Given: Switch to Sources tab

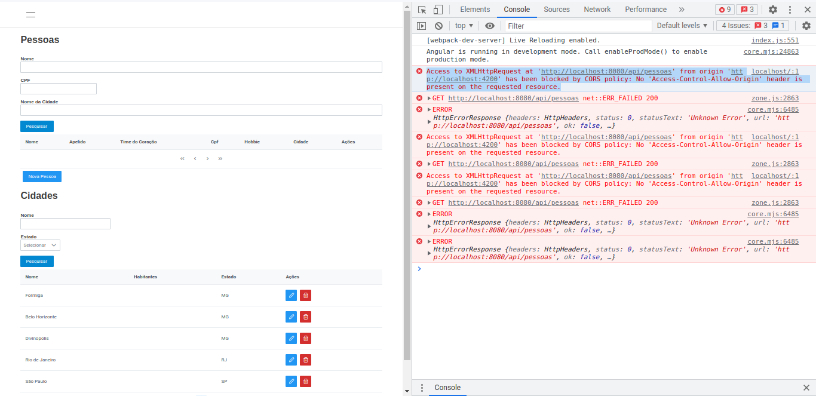Looking at the screenshot, I should pos(557,10).
